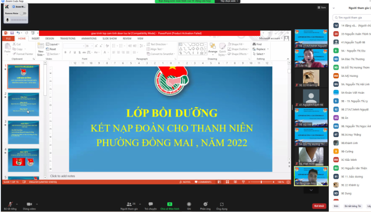Screen dimensions: 371x212
Task: Open Layout dropdown
Action: [53, 44]
